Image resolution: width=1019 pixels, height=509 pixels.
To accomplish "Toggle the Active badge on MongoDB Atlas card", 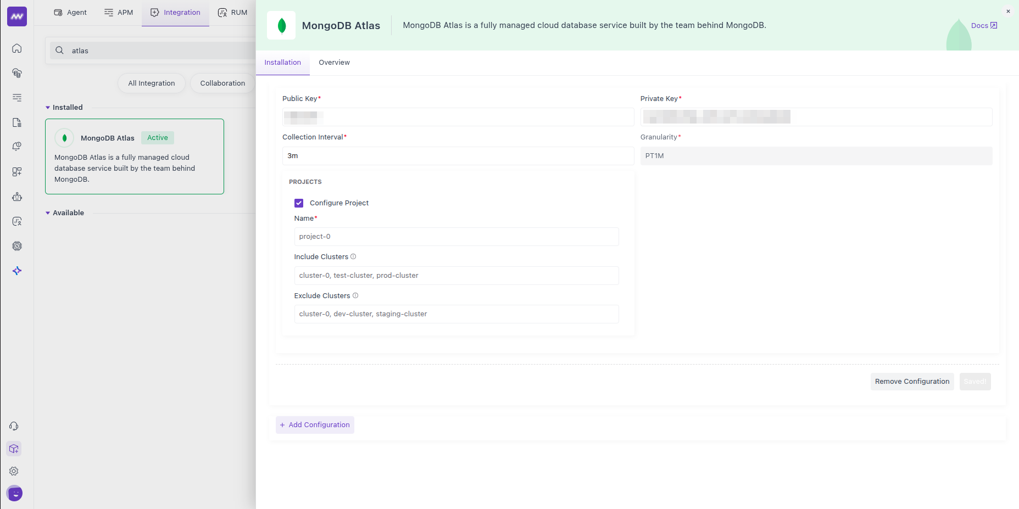I will pos(157,137).
